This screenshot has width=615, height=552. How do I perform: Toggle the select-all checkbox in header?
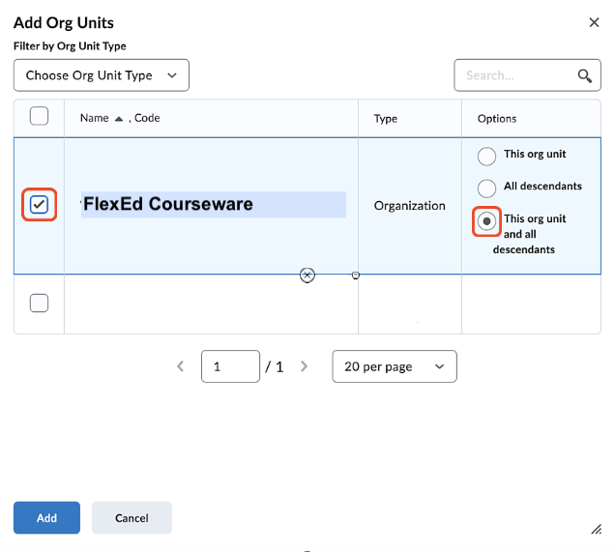[39, 116]
